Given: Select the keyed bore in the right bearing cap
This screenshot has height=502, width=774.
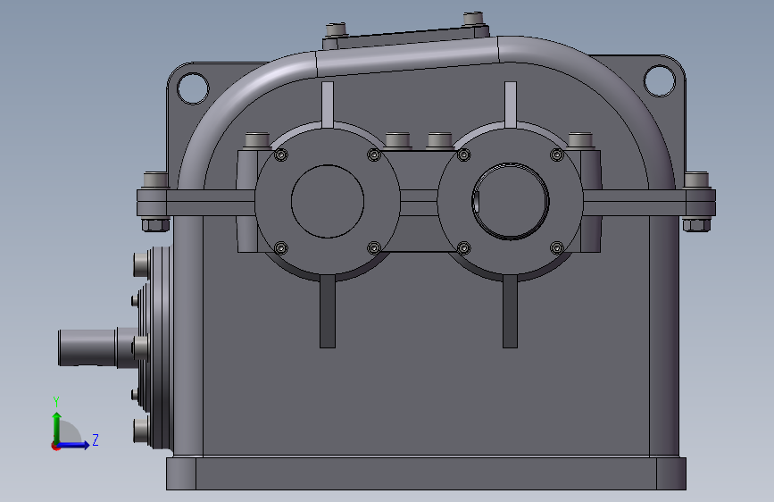Looking at the screenshot, I should tap(511, 202).
